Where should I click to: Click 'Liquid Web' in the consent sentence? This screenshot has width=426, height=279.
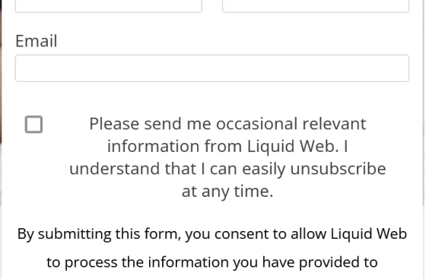[369, 233]
